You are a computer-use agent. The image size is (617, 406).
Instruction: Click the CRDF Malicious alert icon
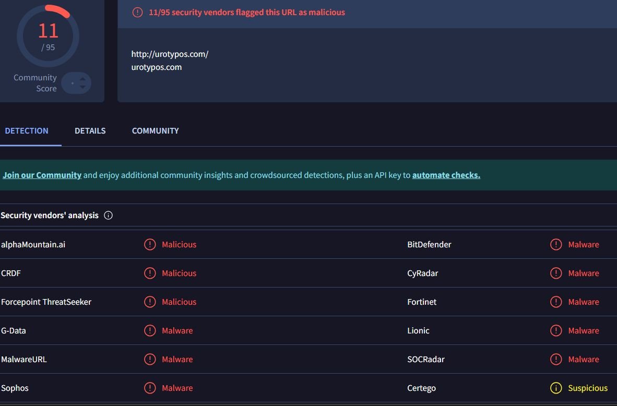[x=150, y=273]
